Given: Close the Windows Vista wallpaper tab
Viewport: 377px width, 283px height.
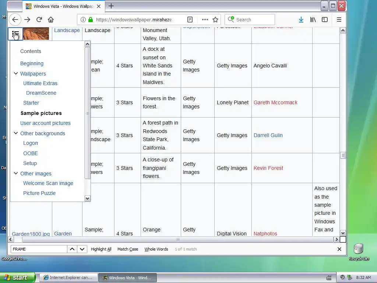Looking at the screenshot, I should pyautogui.click(x=99, y=6).
